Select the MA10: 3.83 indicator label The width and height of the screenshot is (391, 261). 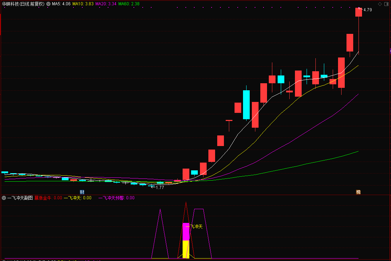(x=83, y=4)
